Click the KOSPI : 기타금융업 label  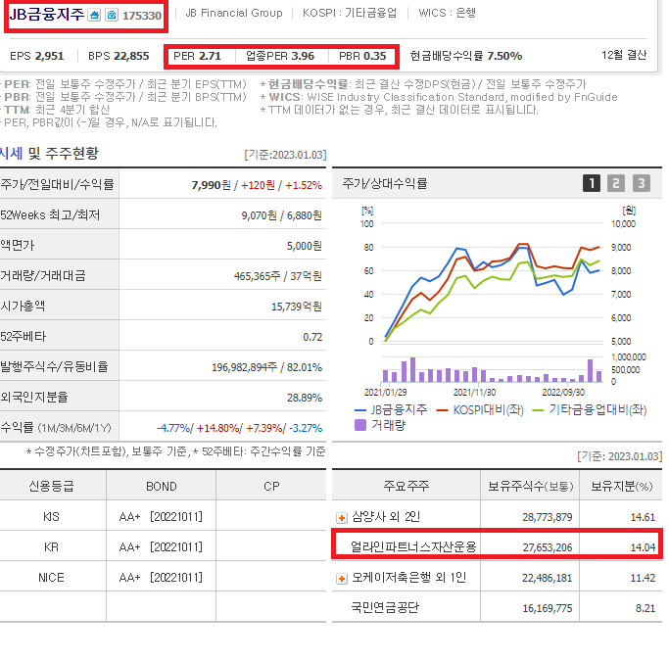pos(350,13)
